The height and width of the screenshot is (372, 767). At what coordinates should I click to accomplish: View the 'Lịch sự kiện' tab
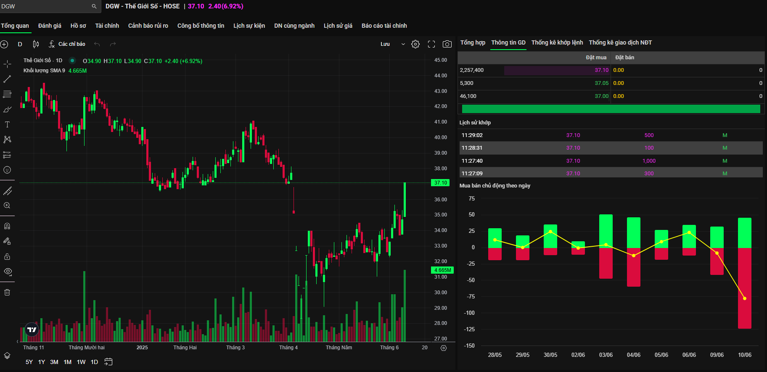click(249, 26)
